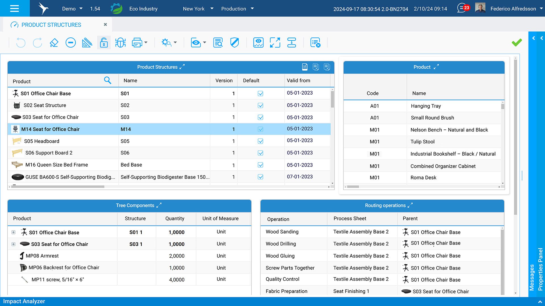The width and height of the screenshot is (545, 306).
Task: Toggle Default checkbox for S05 Headboard row
Action: pos(260,141)
